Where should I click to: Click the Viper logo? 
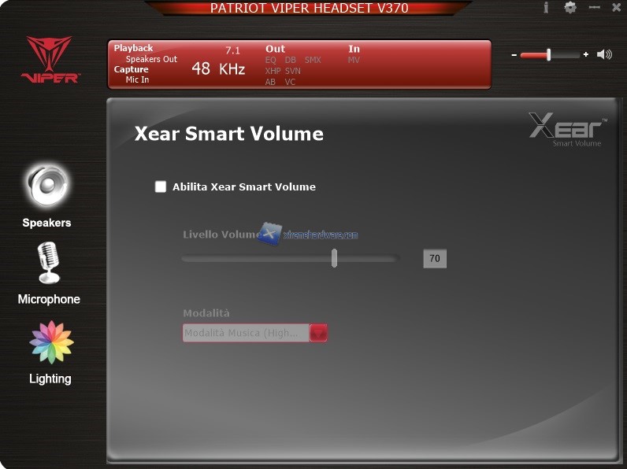(x=50, y=60)
